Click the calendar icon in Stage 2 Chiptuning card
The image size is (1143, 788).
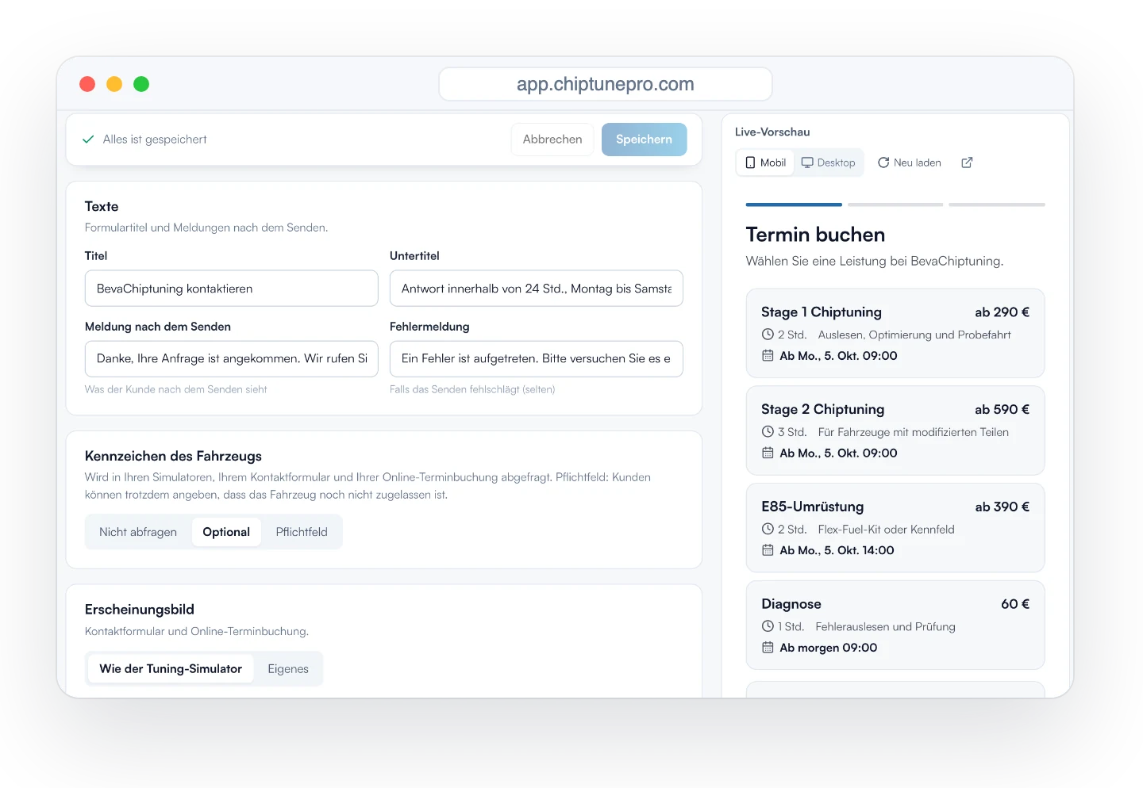pyautogui.click(x=768, y=453)
